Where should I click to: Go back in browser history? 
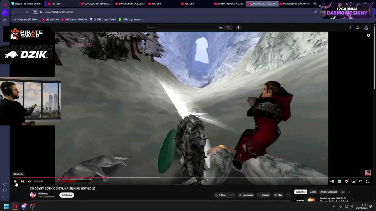point(14,12)
